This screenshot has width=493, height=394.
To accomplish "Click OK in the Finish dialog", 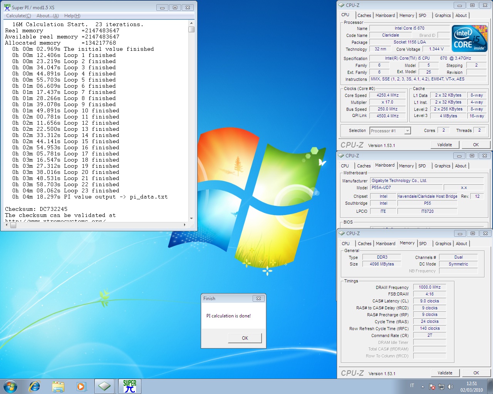I will [x=245, y=338].
